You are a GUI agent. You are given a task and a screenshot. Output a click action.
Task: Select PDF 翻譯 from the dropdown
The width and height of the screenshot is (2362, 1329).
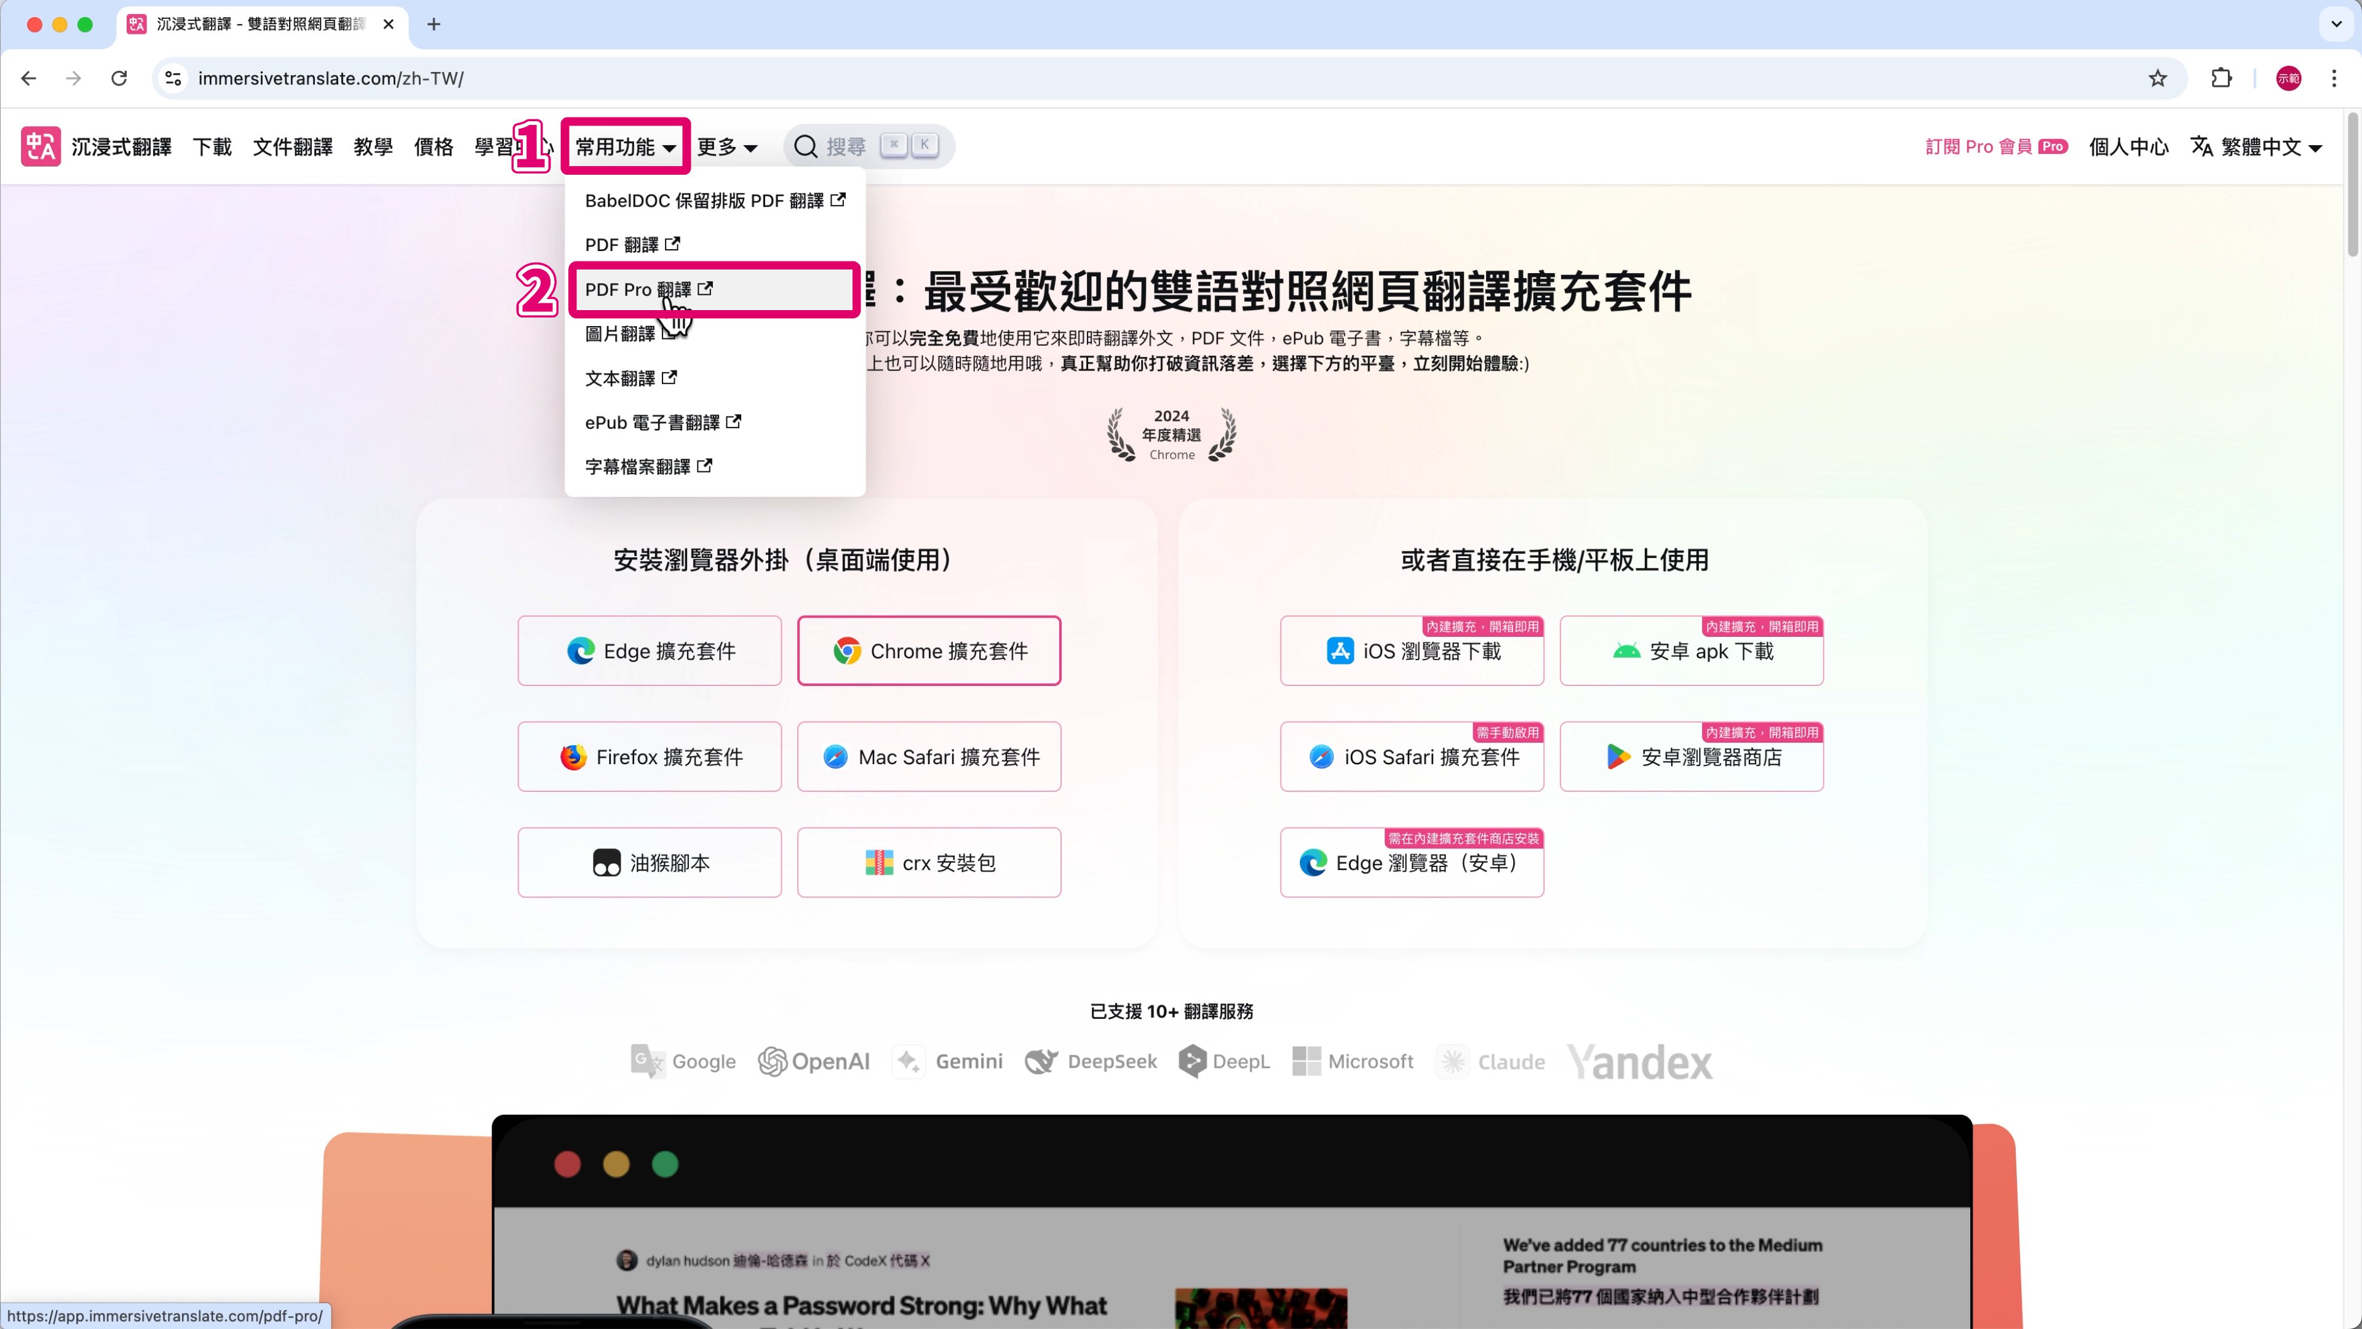tap(715, 245)
